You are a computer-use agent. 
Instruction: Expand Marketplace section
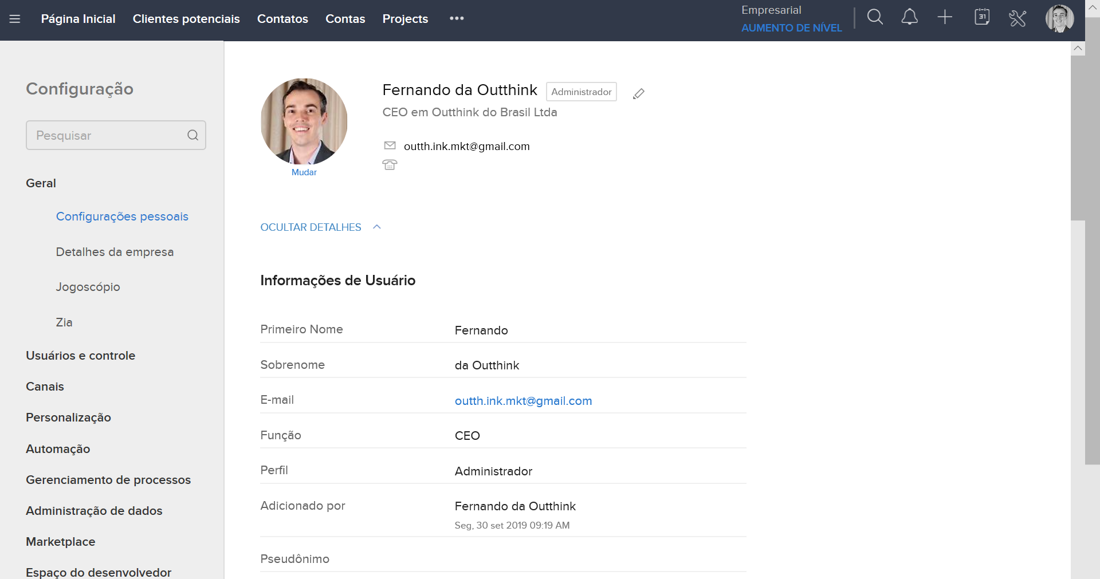pos(60,542)
